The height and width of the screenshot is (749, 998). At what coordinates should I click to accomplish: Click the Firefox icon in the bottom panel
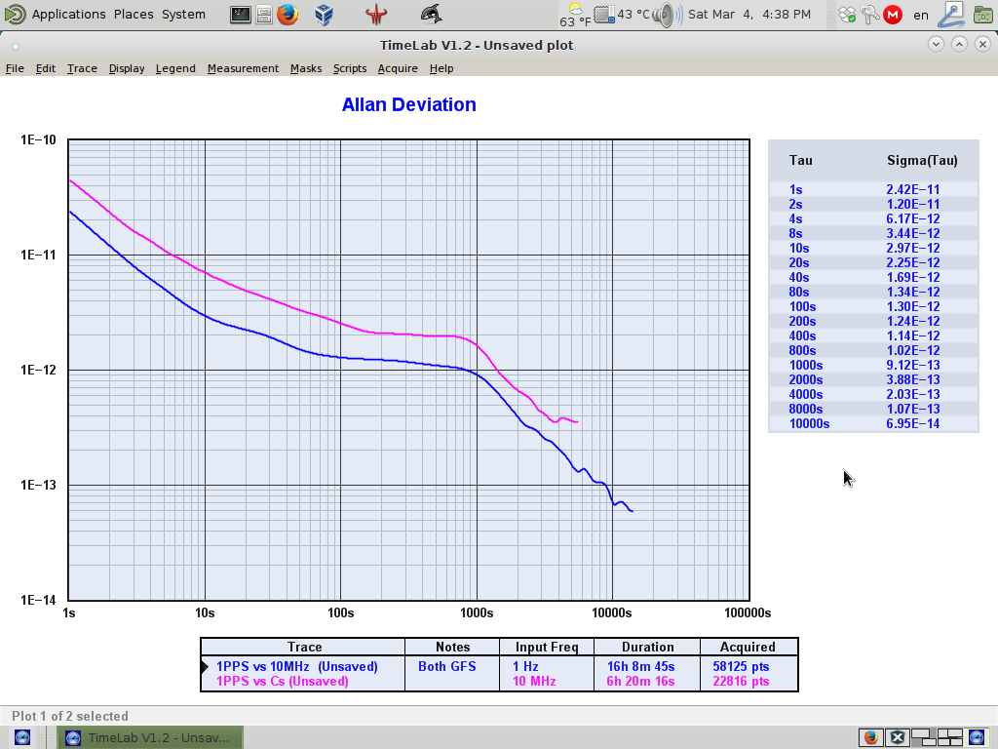pos(870,737)
